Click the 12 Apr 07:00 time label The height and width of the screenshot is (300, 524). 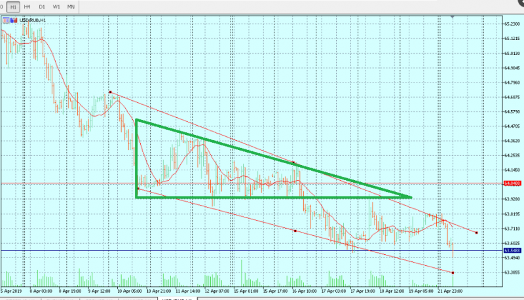217,291
